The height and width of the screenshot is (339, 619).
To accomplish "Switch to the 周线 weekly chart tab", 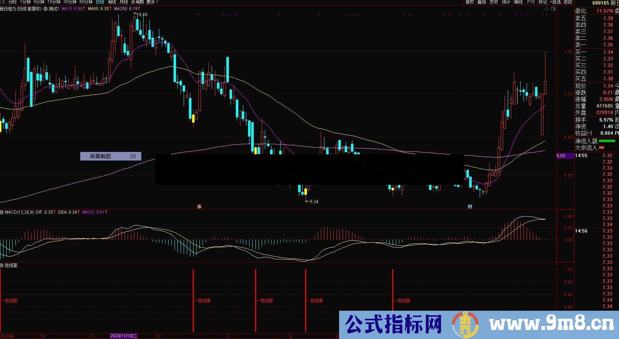I will click(x=111, y=2).
